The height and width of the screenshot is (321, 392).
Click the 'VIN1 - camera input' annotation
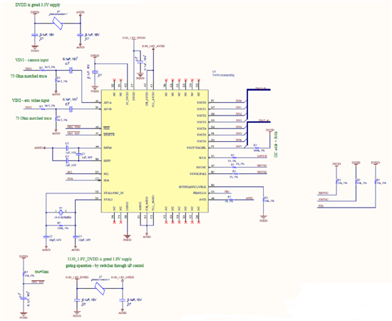pos(32,60)
